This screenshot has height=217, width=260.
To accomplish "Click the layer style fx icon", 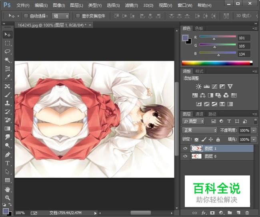I will click(x=204, y=213).
